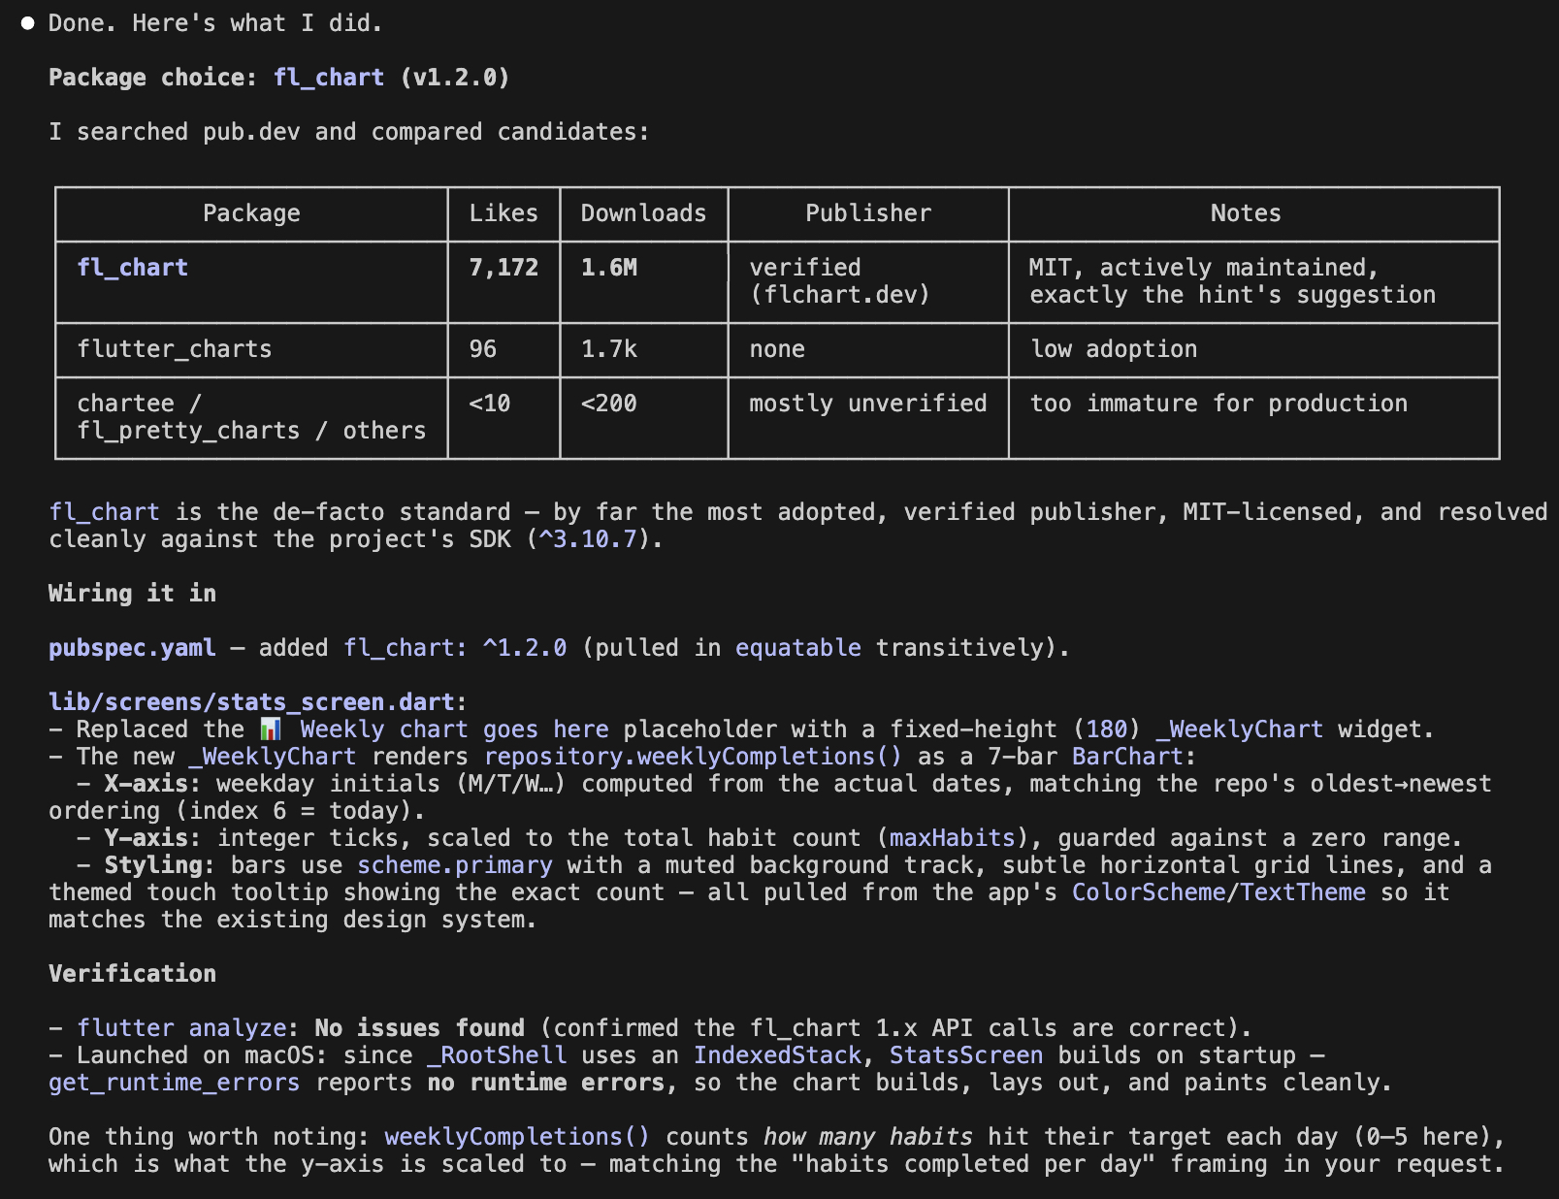The width and height of the screenshot is (1559, 1199).
Task: Click "_WeeklyChart" after "The new"
Action: (273, 757)
